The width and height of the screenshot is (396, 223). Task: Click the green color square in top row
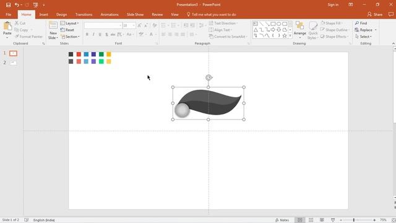[101, 55]
